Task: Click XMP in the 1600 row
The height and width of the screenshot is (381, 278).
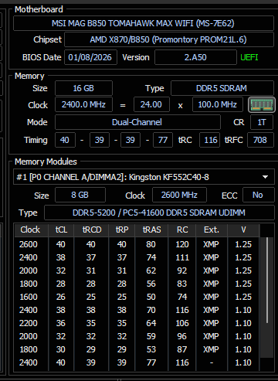Action: 211,297
